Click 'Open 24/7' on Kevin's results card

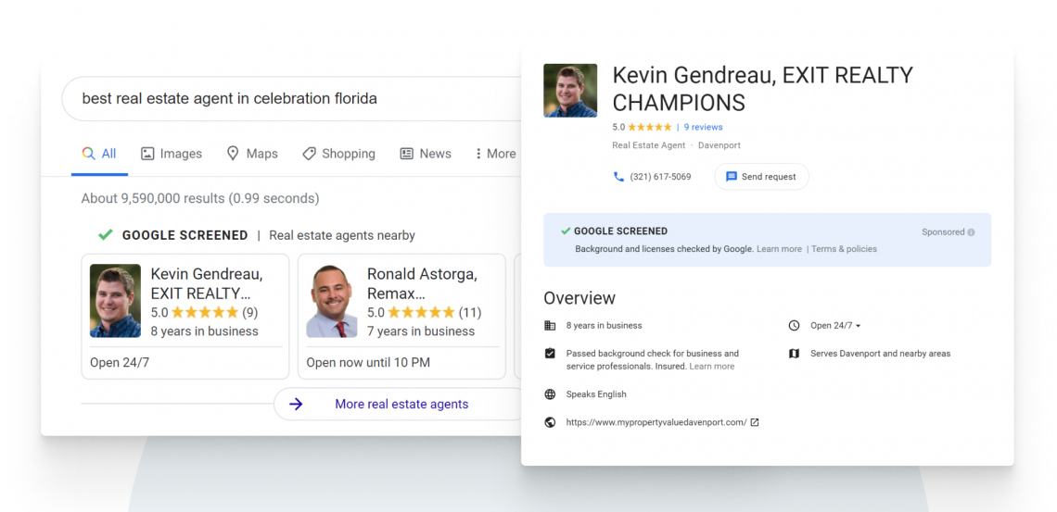point(120,363)
